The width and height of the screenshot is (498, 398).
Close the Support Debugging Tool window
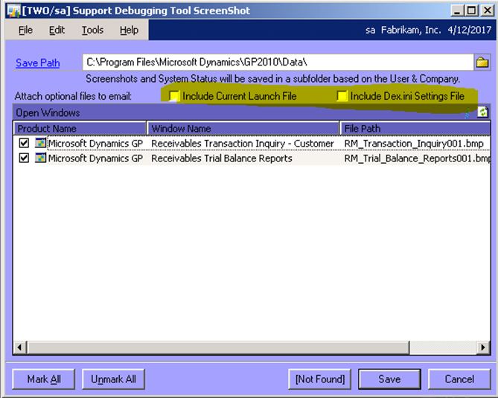pyautogui.click(x=487, y=11)
